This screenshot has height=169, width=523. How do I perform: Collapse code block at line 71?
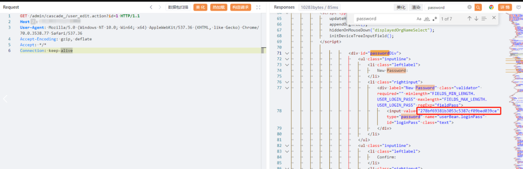click(x=287, y=53)
